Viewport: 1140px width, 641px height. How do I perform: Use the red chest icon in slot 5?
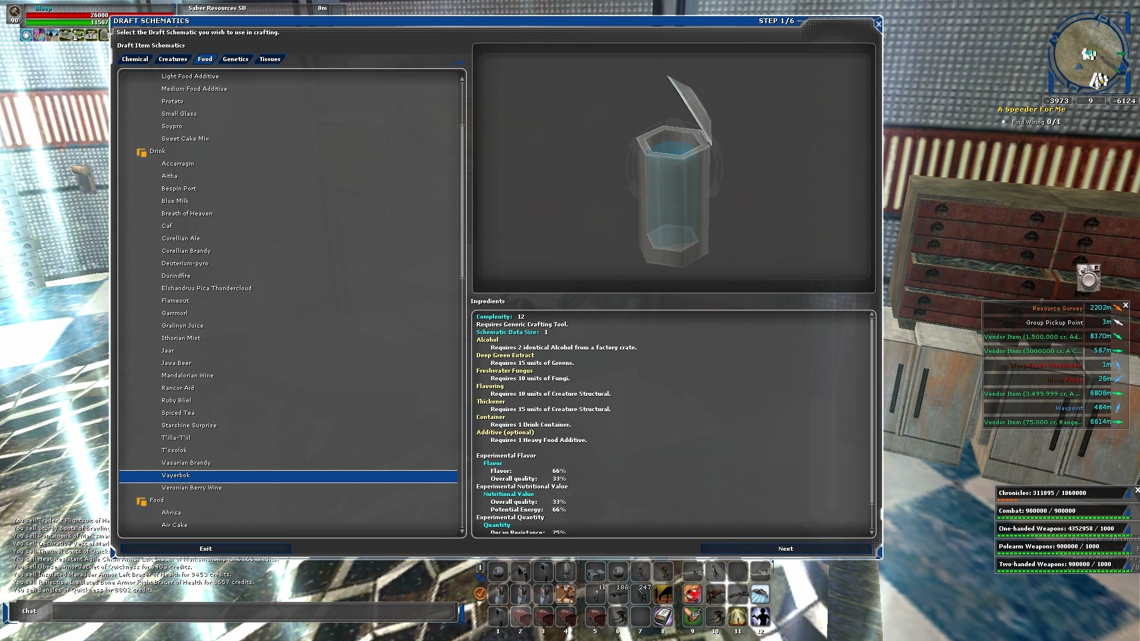(x=596, y=617)
